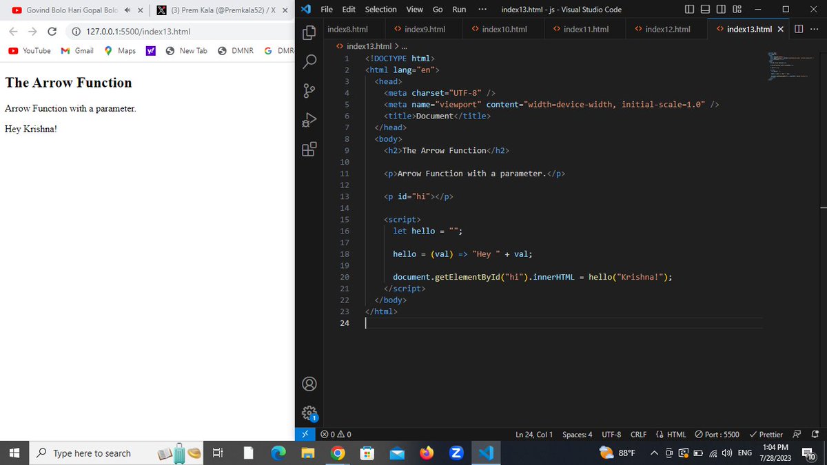827x465 pixels.
Task: Open weather widget showing 88°F
Action: 617,453
